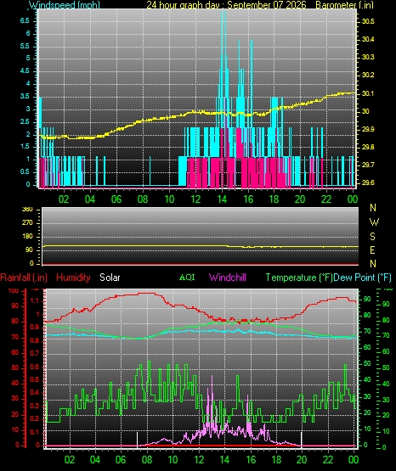Click the 08 hour label under windspeed graph
The image size is (396, 471).
point(143,199)
